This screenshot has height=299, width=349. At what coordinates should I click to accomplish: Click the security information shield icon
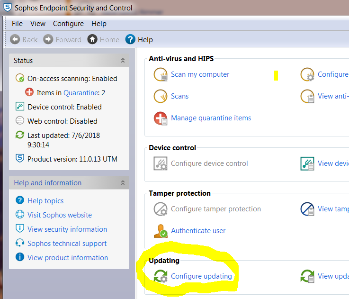coord(20,228)
